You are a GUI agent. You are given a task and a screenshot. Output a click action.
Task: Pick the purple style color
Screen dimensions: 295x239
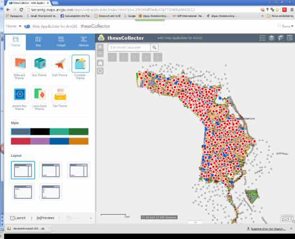(40, 141)
